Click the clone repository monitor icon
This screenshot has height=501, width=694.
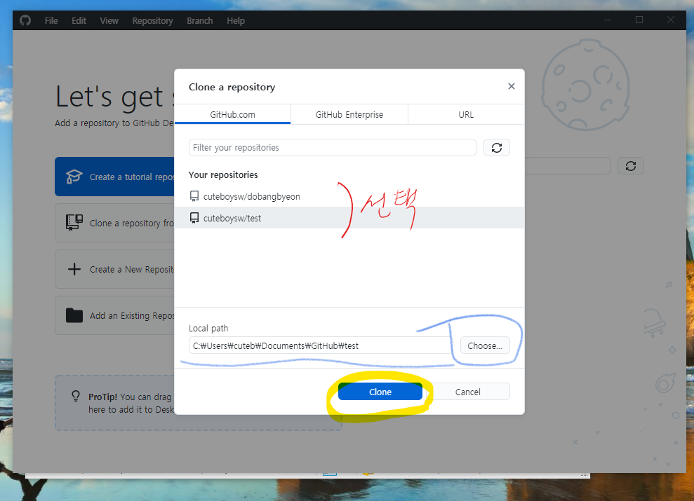tap(74, 223)
